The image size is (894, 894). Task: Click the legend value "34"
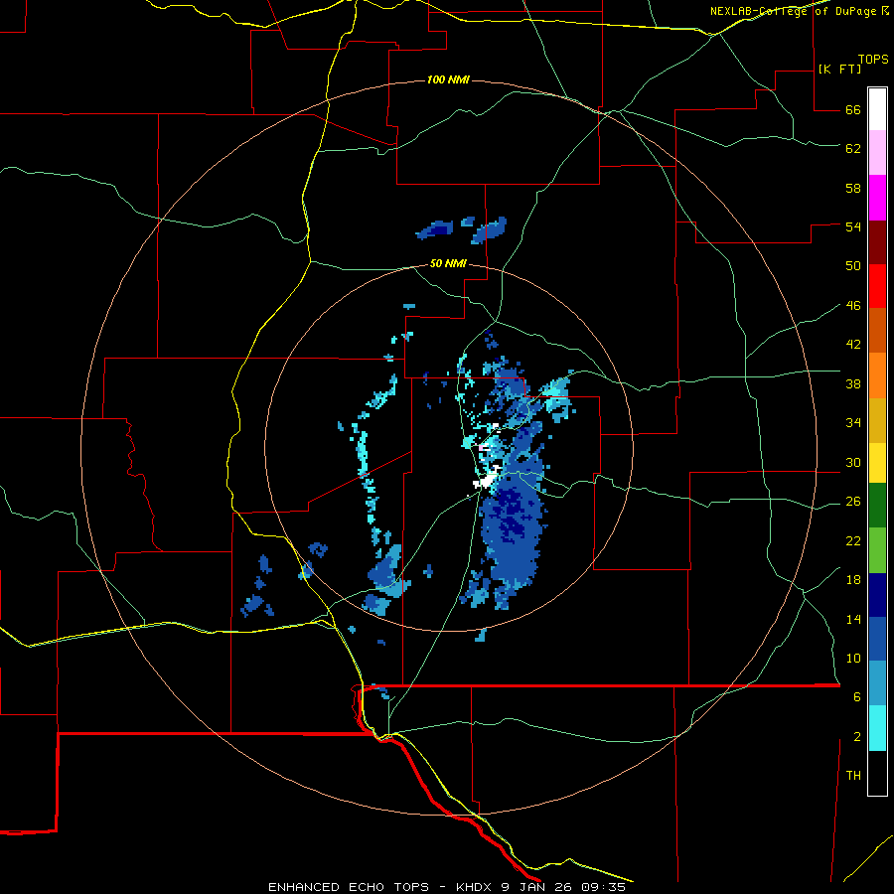pos(853,423)
